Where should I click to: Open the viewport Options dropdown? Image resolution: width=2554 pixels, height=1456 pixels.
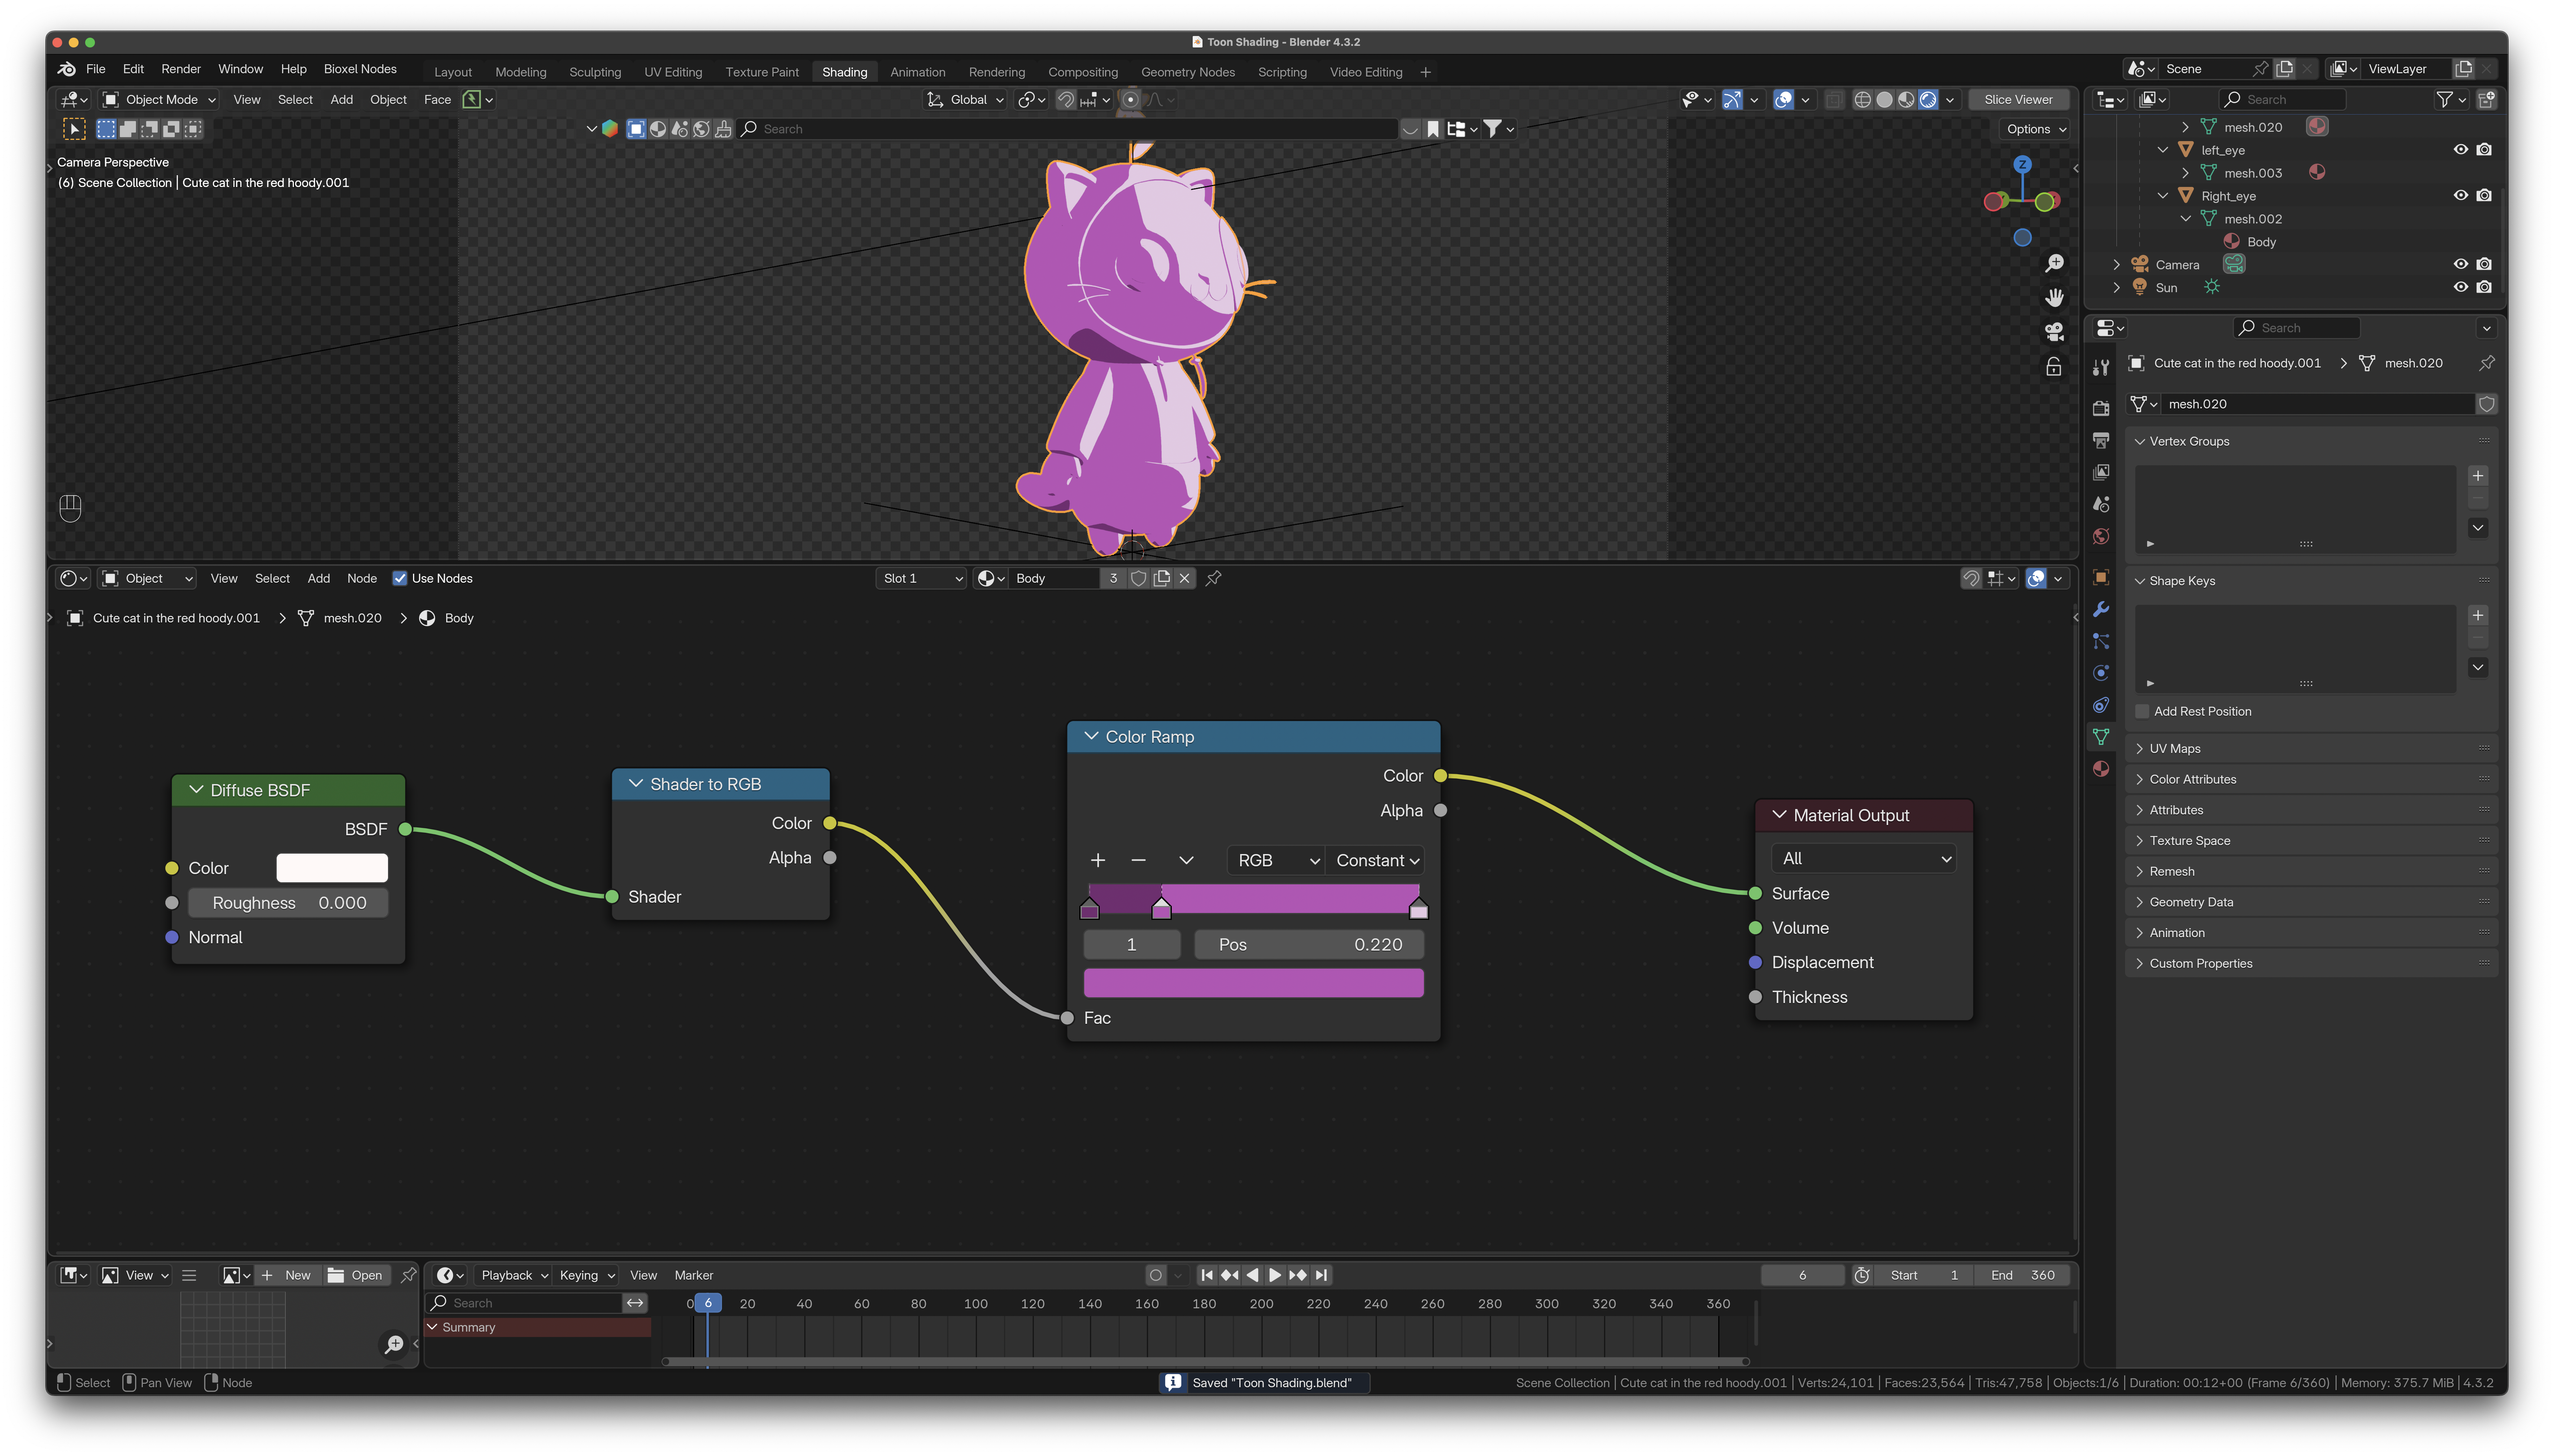(2035, 129)
